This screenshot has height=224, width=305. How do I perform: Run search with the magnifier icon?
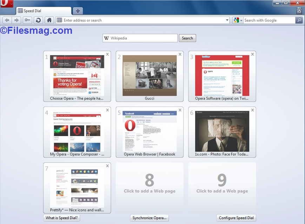click(299, 20)
